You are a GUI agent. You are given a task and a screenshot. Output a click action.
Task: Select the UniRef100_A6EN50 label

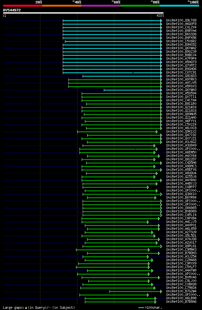point(181,152)
